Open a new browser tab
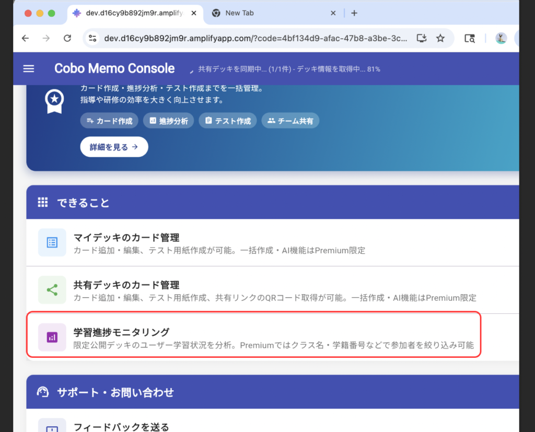The image size is (535, 432). tap(354, 13)
